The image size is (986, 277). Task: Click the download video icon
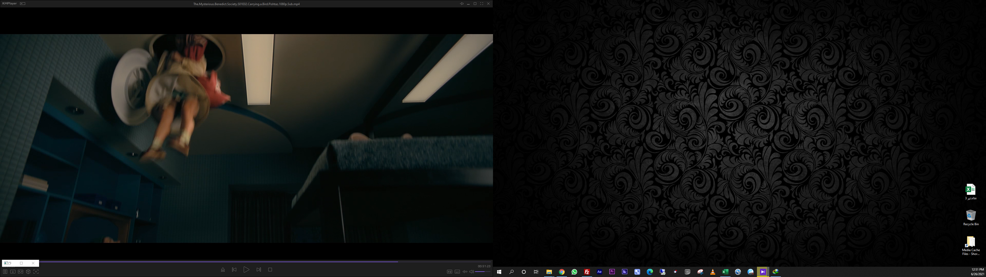point(13,272)
